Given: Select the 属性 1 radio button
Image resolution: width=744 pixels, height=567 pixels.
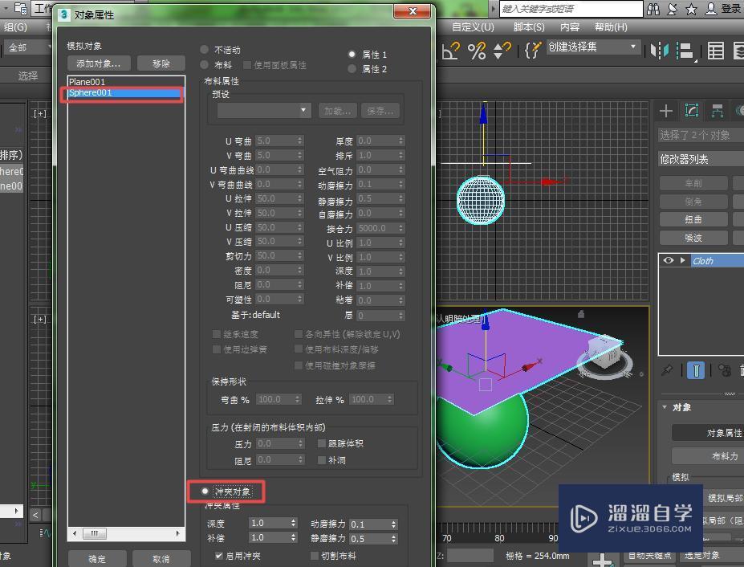Looking at the screenshot, I should coord(352,54).
